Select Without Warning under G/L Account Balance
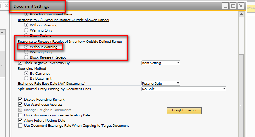 [26, 25]
